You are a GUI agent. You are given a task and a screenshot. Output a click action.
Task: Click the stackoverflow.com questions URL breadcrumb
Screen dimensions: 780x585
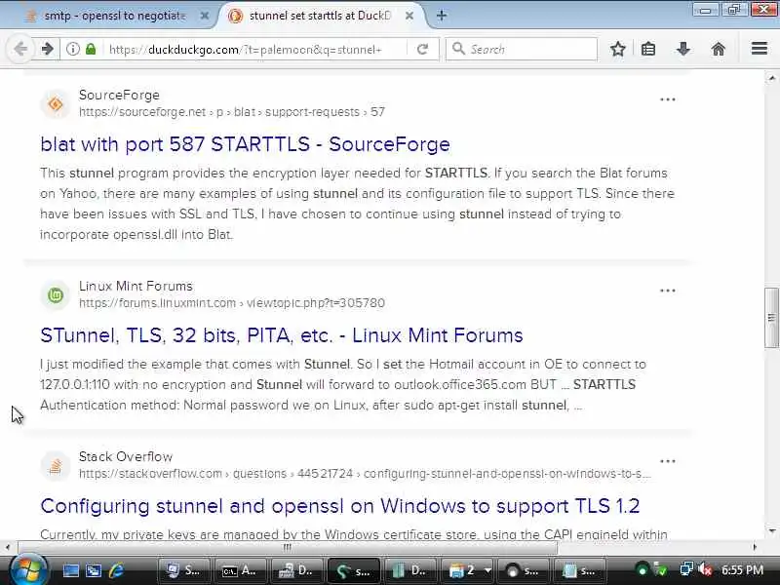365,474
